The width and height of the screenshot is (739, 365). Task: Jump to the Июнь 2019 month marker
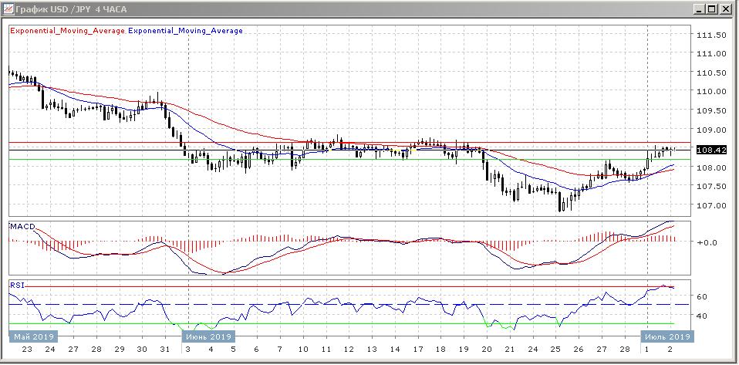[207, 337]
